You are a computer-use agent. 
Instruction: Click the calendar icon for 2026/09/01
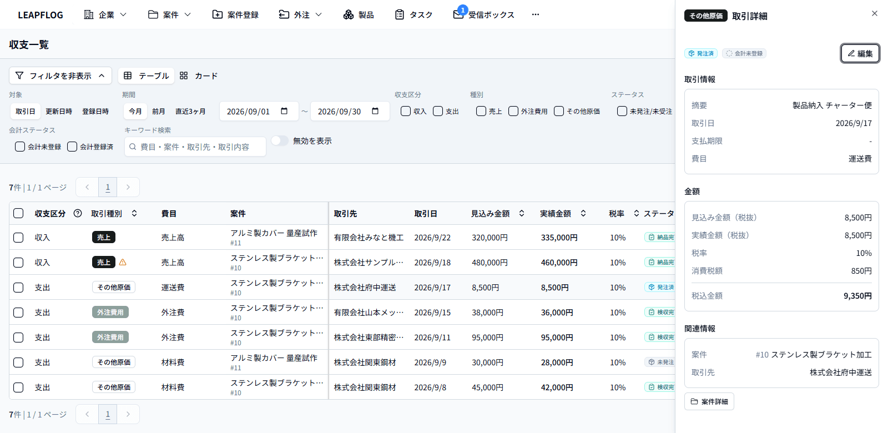[284, 111]
